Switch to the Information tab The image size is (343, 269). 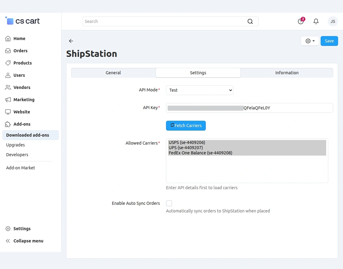[x=287, y=73]
